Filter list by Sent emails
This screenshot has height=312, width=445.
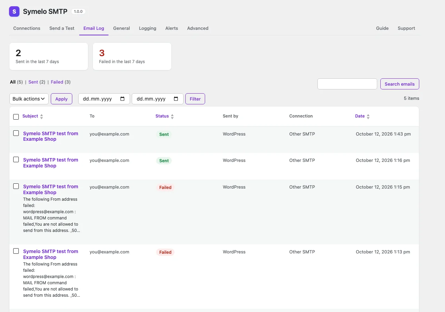coord(33,82)
